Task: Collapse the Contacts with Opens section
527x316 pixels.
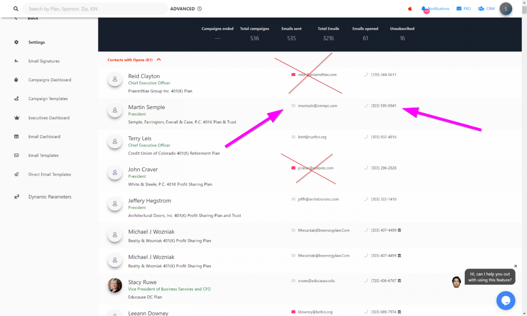Action: click(x=159, y=60)
